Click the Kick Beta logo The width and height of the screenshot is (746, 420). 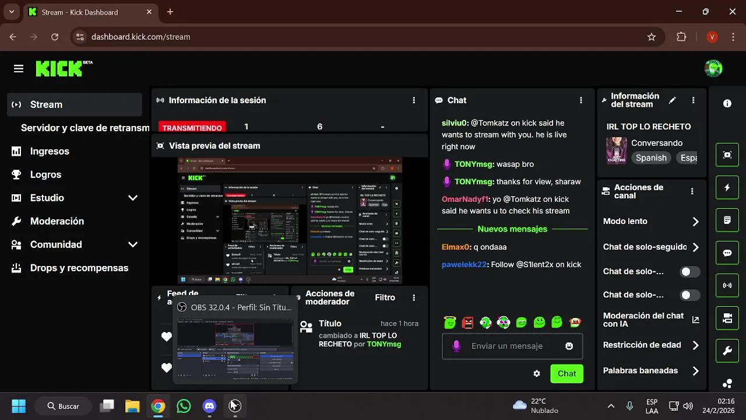click(64, 68)
